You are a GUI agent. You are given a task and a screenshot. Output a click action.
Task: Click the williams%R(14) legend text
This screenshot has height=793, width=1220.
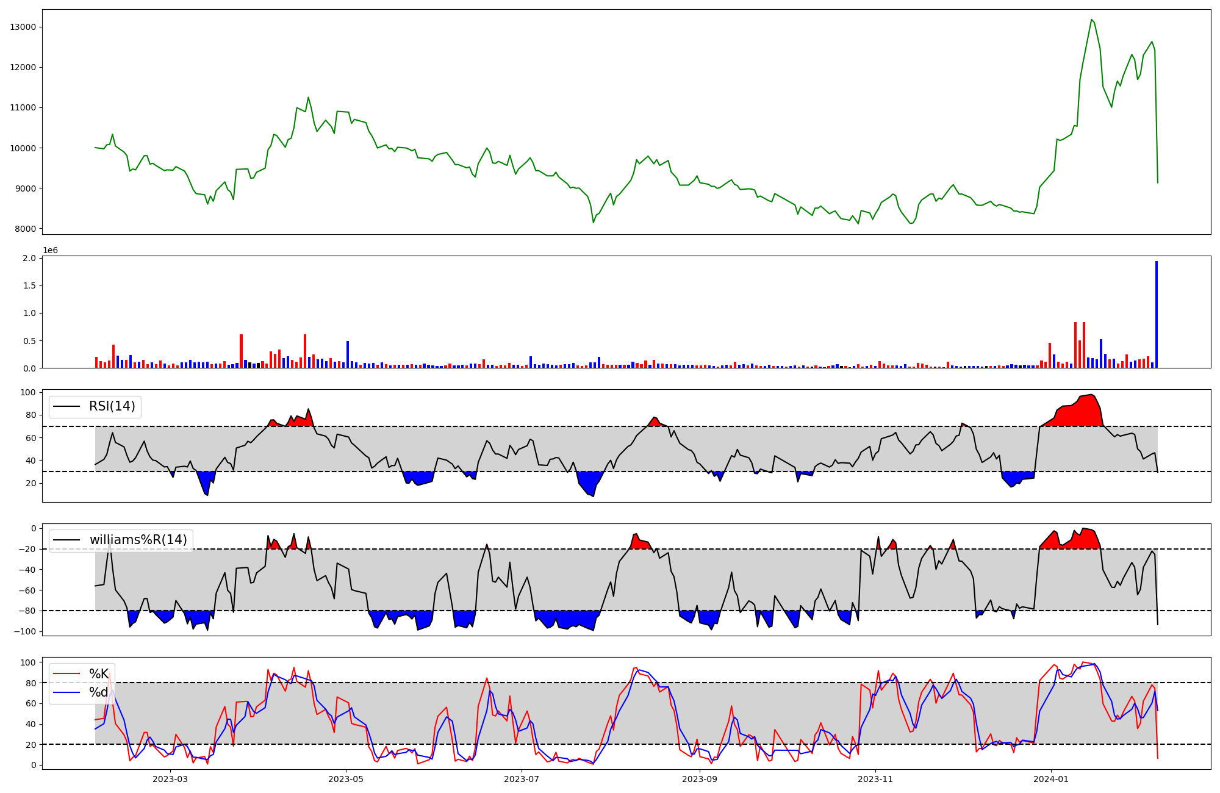coord(138,540)
